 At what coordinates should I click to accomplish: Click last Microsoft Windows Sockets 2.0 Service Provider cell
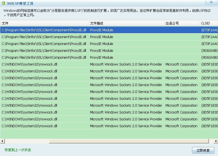click(126, 126)
